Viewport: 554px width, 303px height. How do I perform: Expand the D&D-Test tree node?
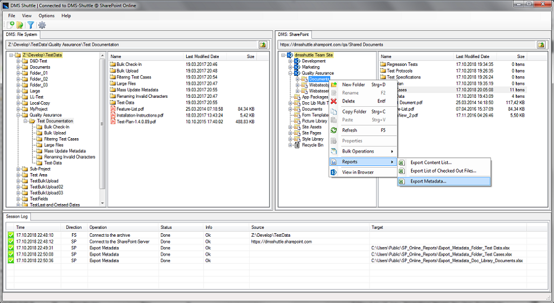click(x=19, y=61)
